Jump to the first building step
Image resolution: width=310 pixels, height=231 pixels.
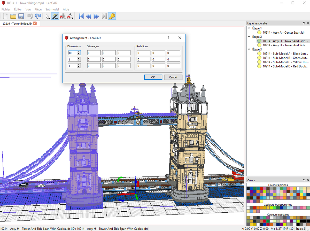pos(81,16)
